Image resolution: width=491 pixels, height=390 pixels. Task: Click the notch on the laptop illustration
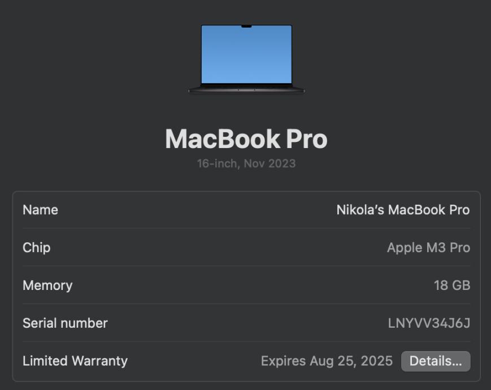click(x=246, y=26)
